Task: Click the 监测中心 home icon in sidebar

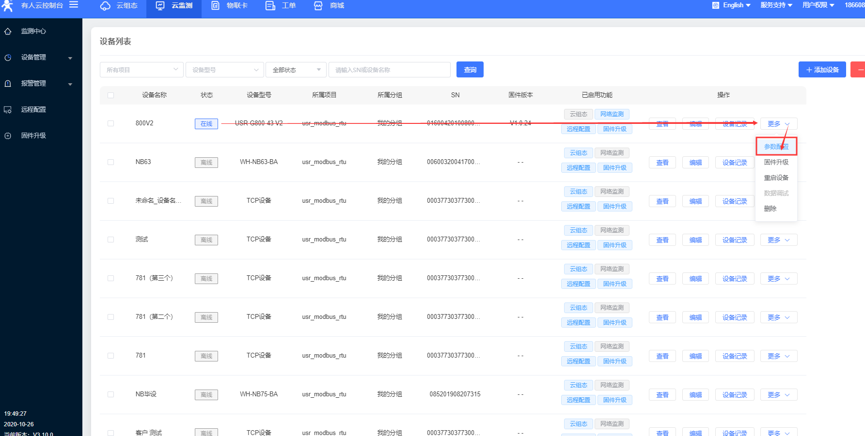Action: [8, 31]
